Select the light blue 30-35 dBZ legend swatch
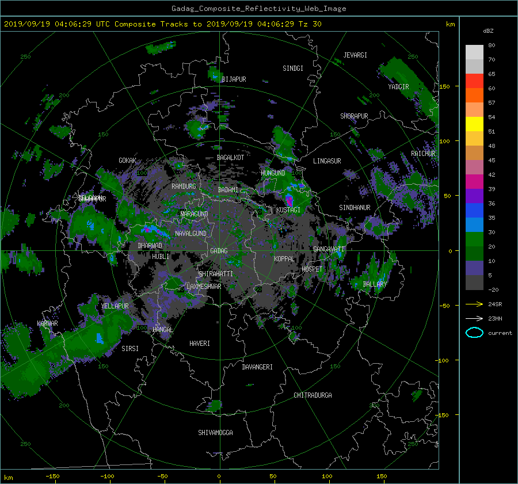Viewport: 518px width, 484px height. [x=474, y=225]
